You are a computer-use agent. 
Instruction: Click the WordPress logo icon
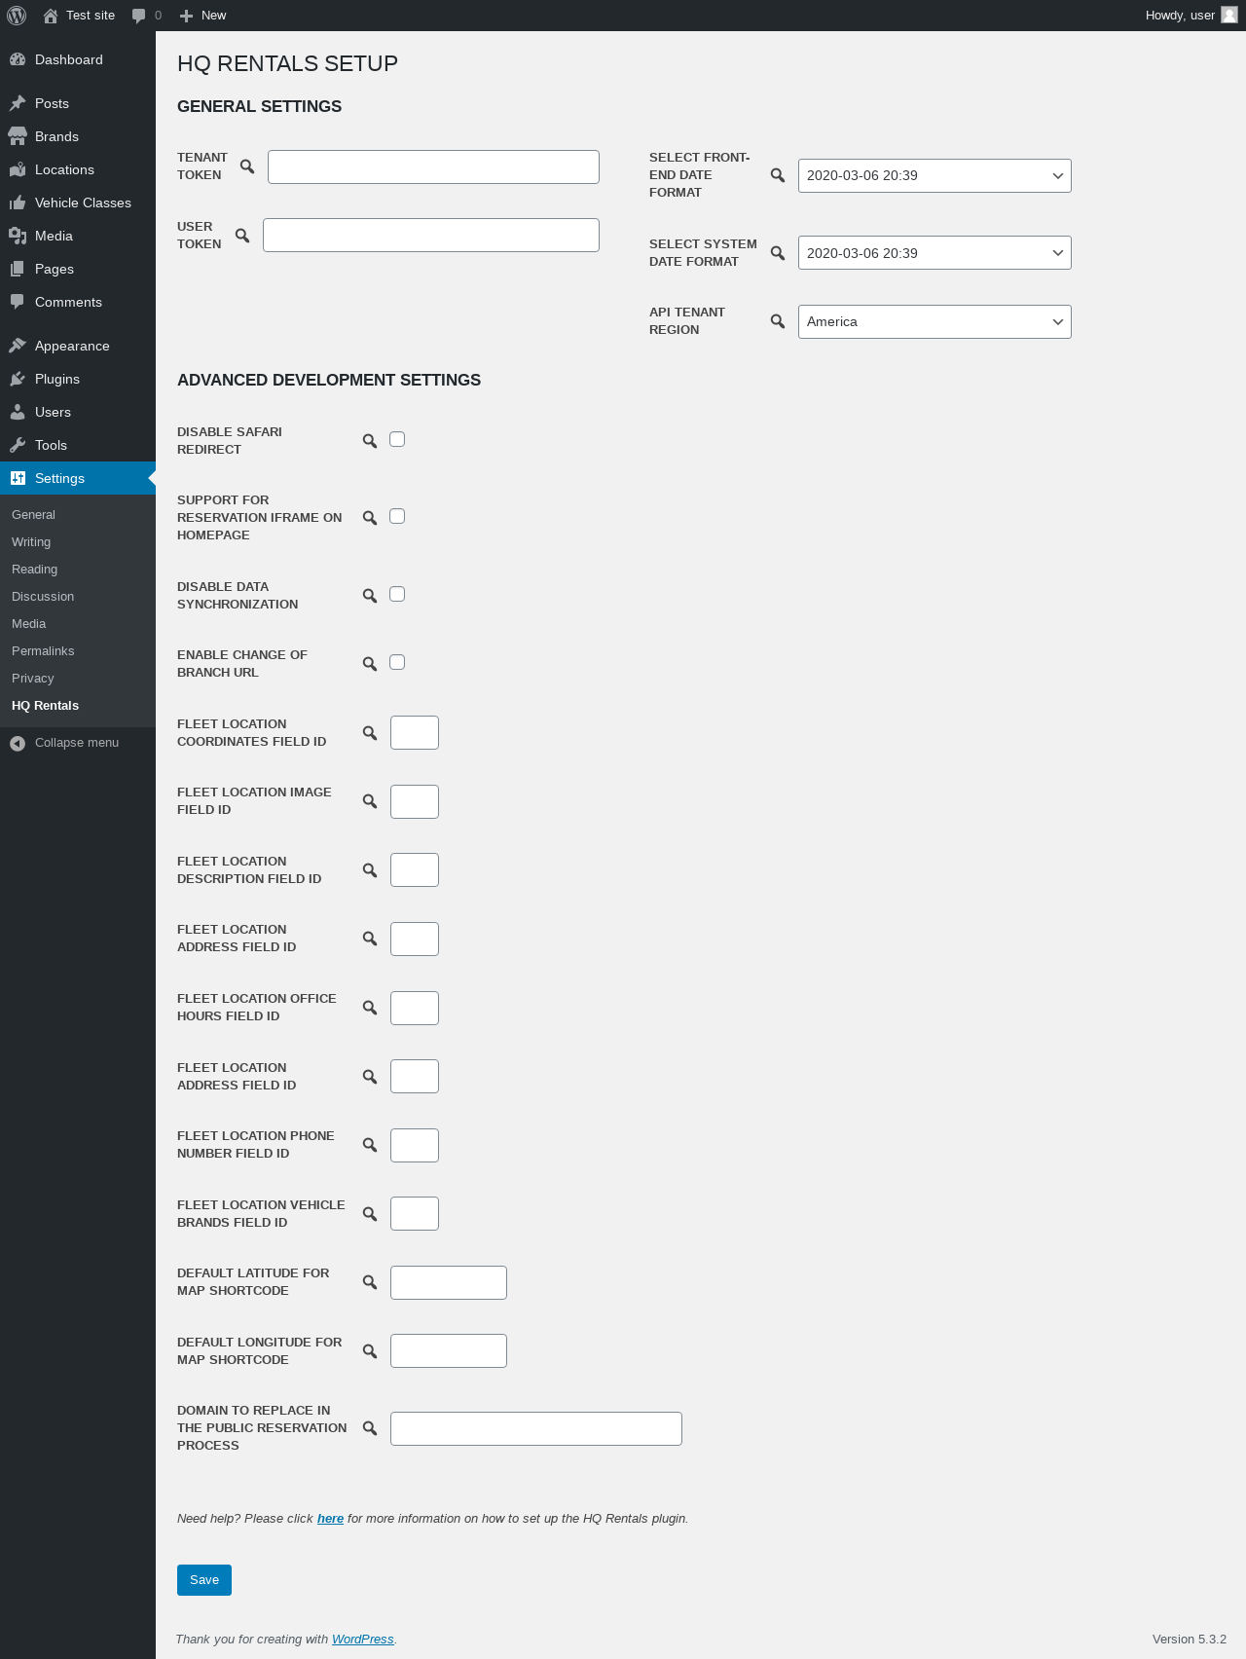coord(17,16)
